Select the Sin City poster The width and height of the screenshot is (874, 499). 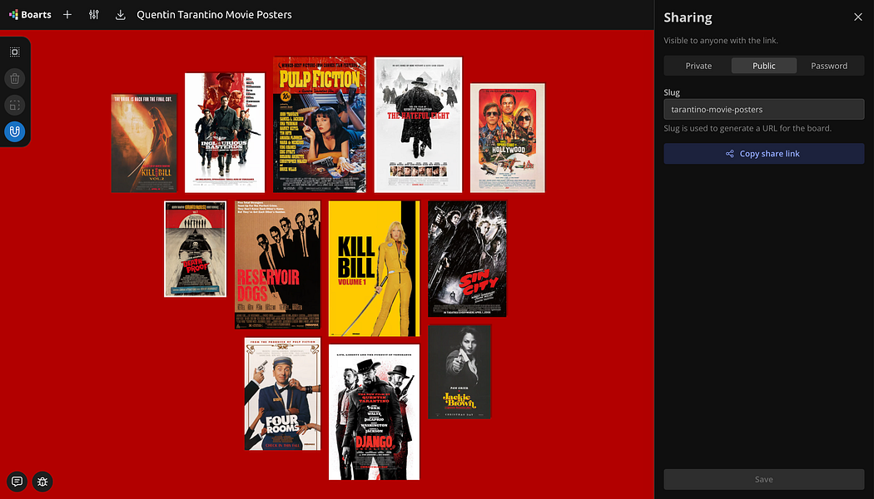[x=467, y=259]
